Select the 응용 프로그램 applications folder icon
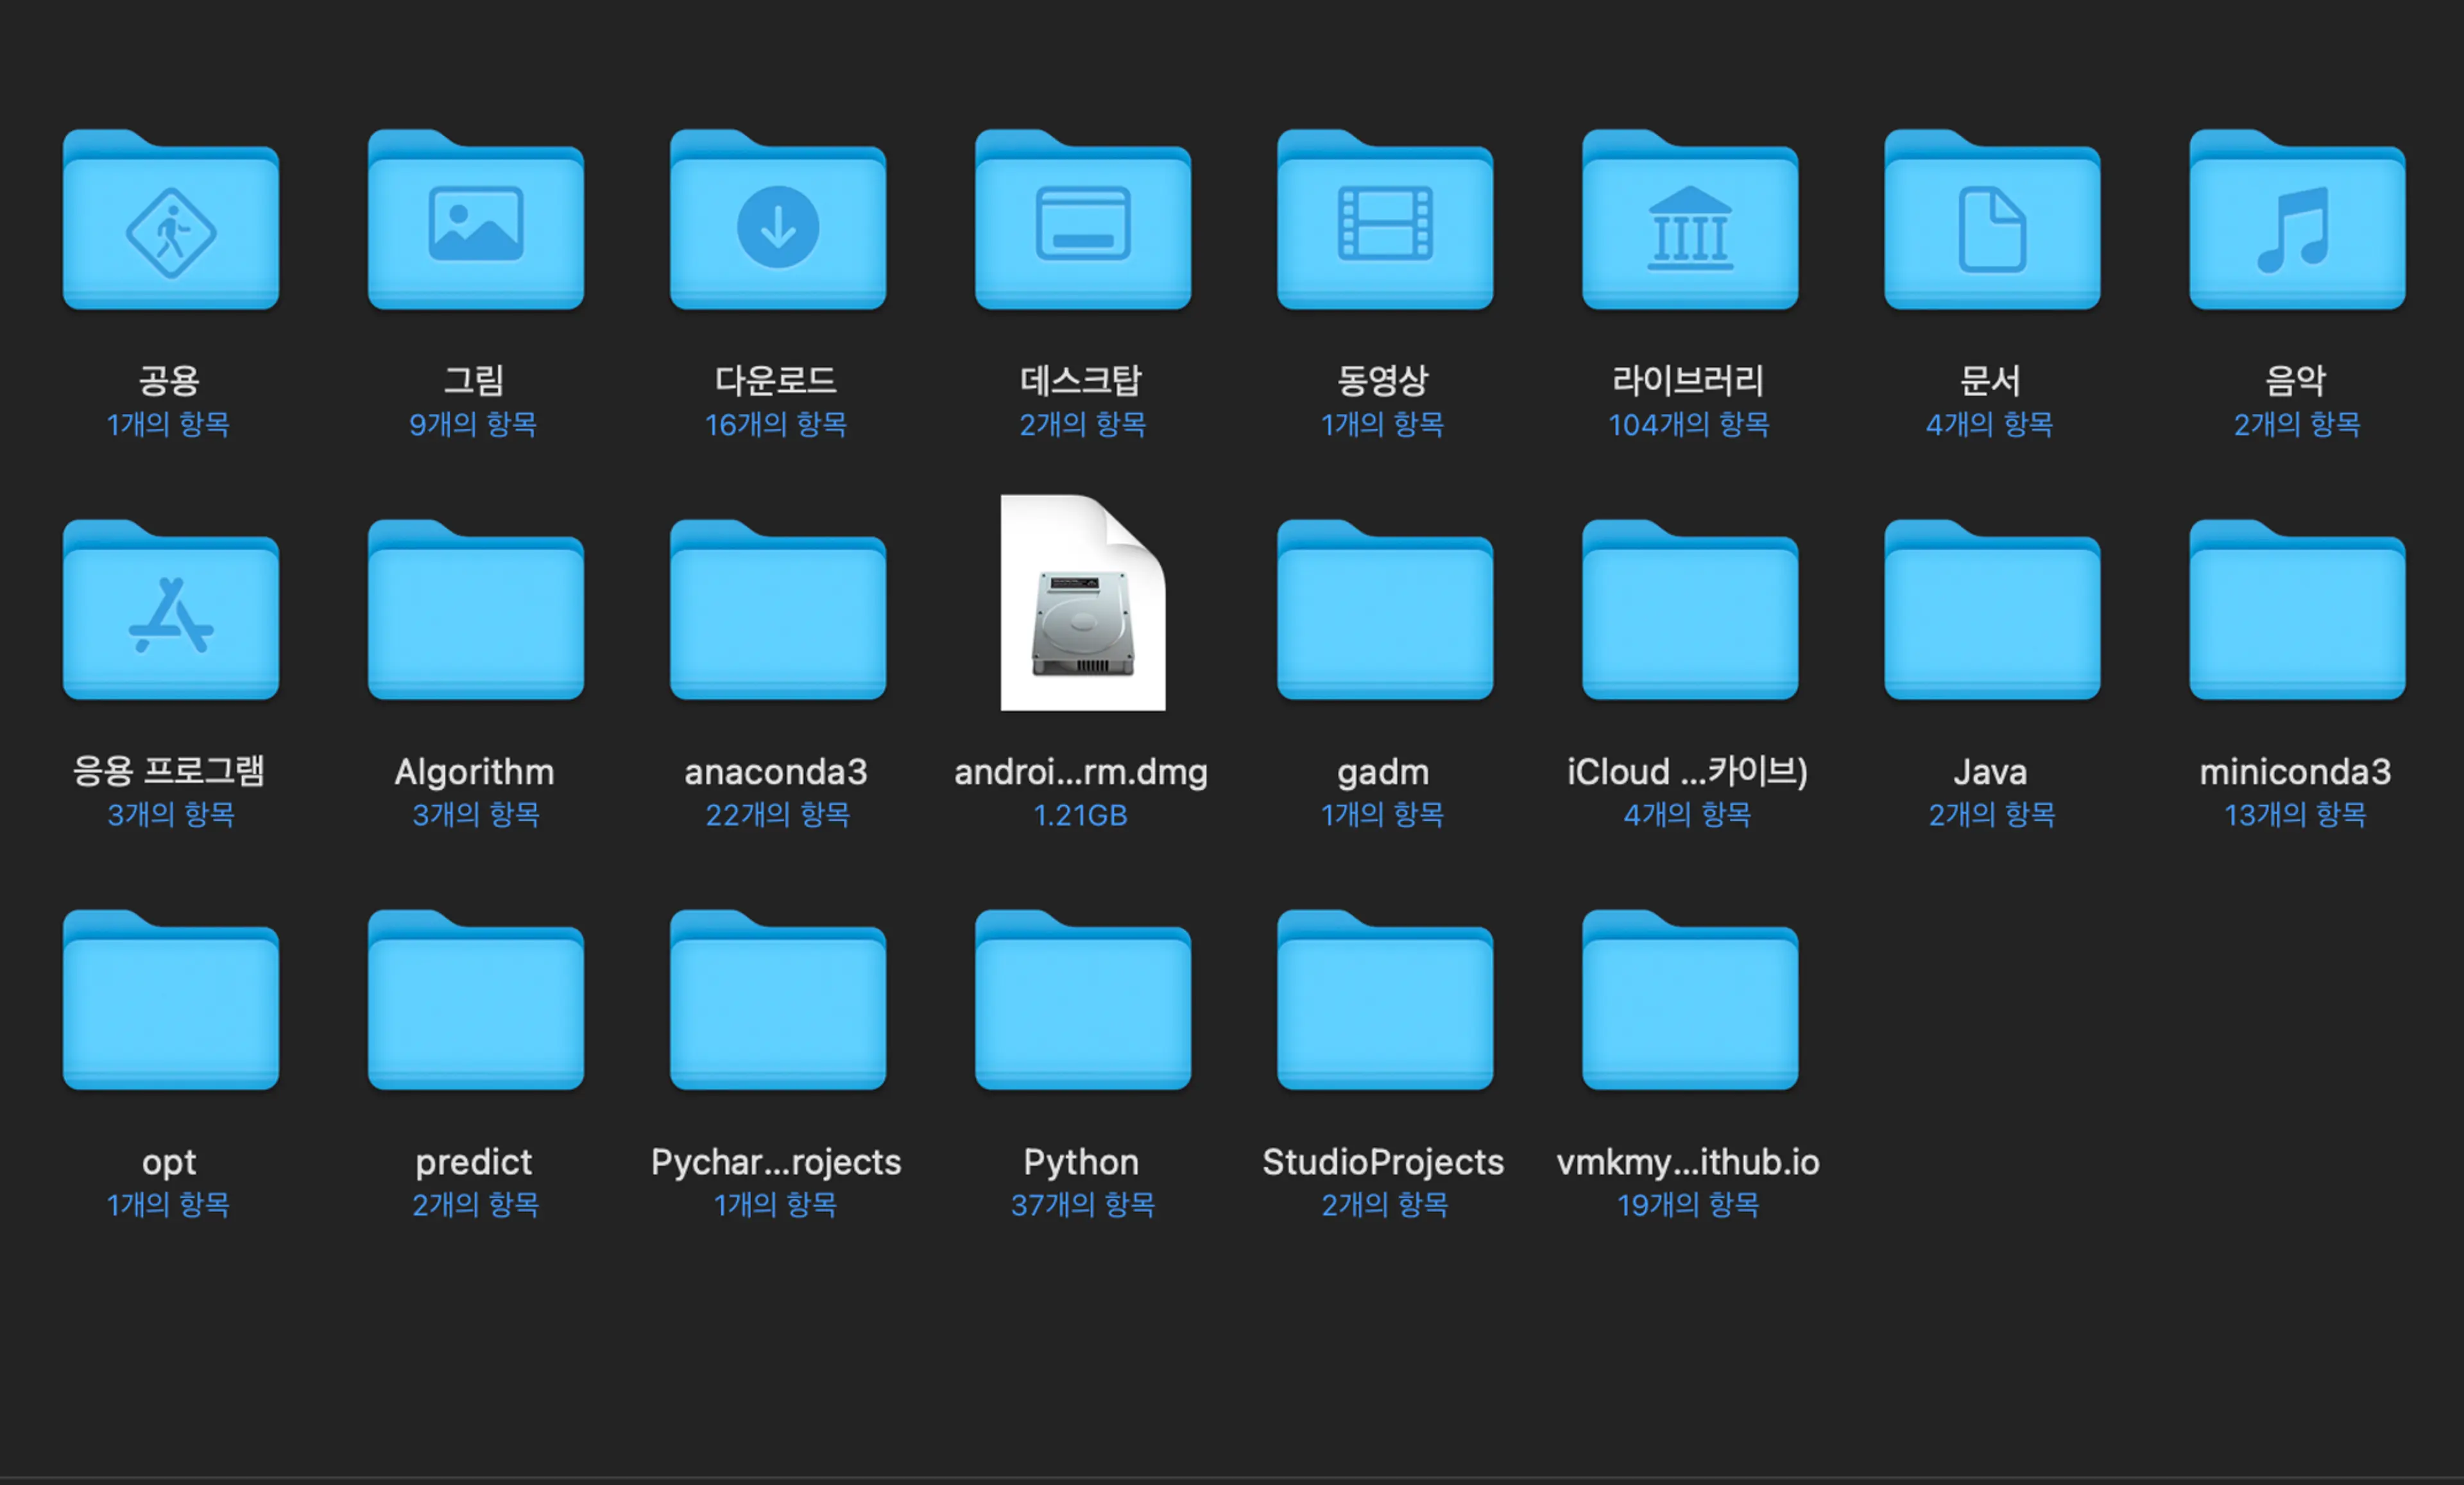2464x1485 pixels. click(x=171, y=610)
